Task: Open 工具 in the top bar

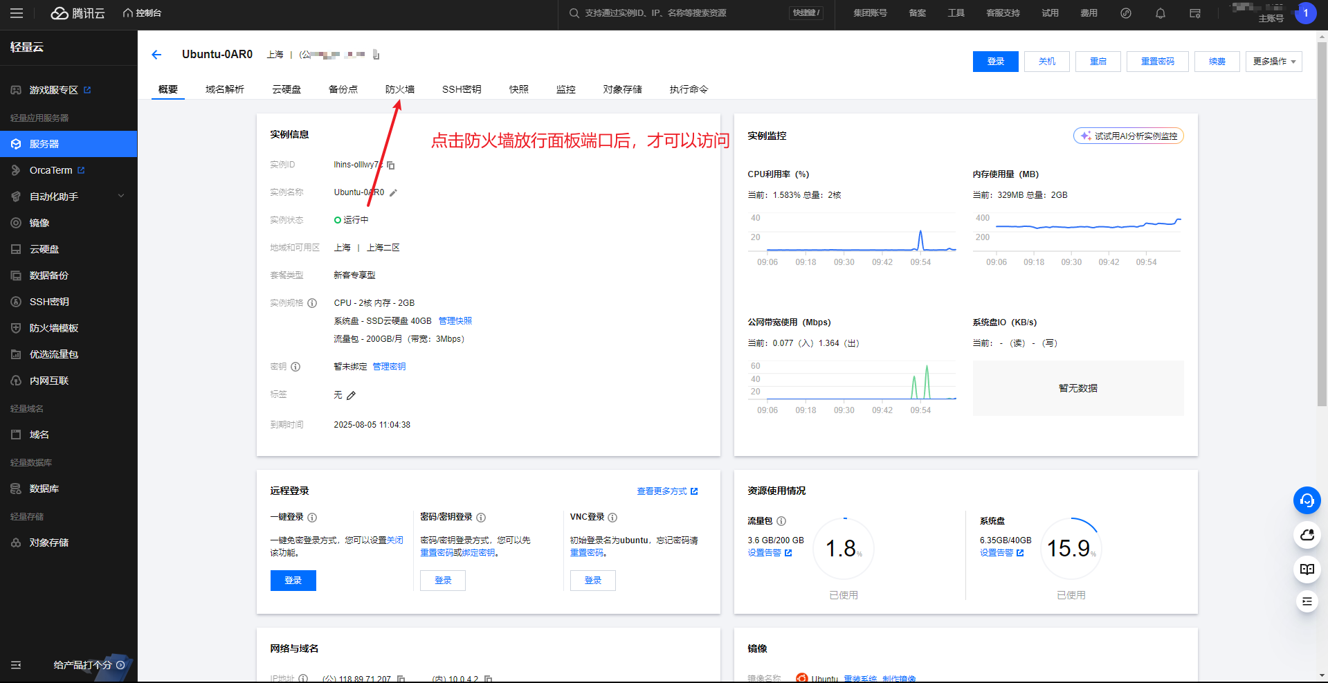Action: pos(956,13)
